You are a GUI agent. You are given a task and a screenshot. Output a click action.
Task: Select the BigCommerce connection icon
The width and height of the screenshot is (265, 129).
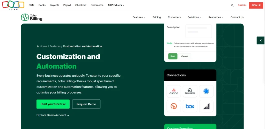click(x=206, y=106)
